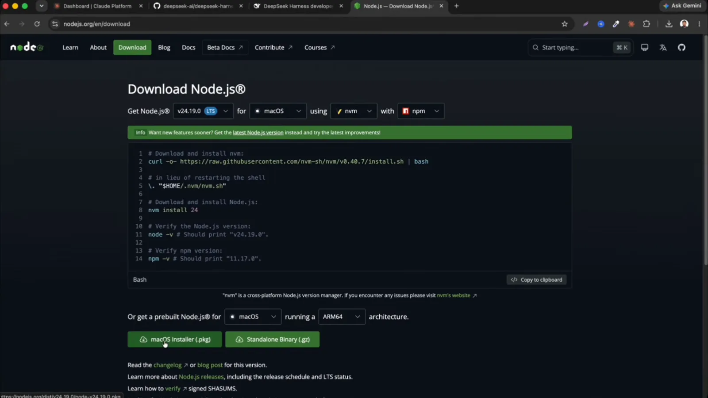Open the blog post link
This screenshot has width=708, height=398.
coord(210,365)
